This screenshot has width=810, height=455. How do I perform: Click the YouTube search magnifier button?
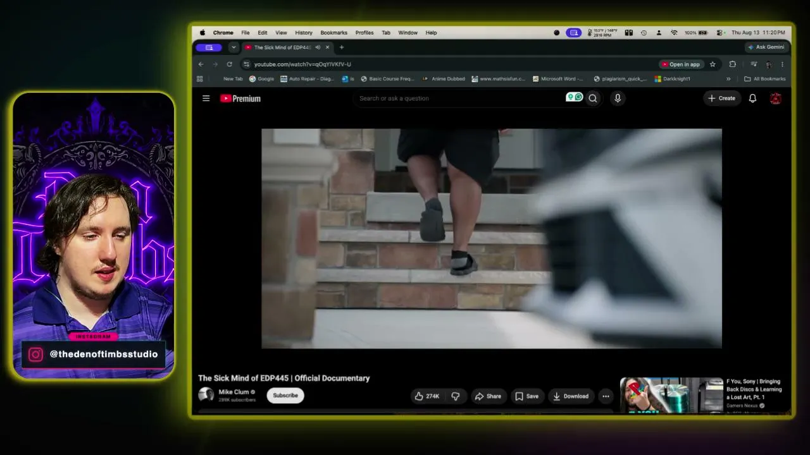coord(593,98)
